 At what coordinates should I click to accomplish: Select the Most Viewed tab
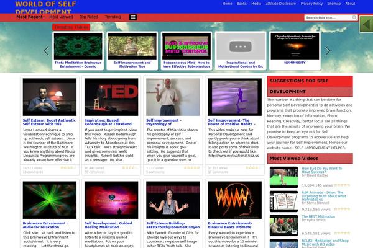(61, 17)
